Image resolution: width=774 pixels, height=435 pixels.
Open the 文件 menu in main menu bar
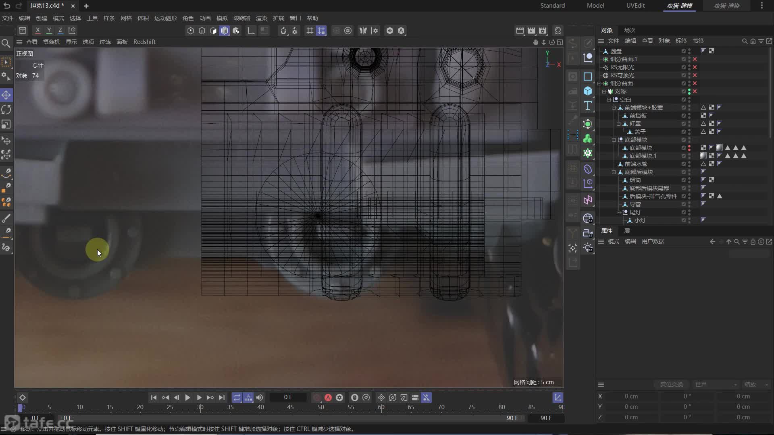8,18
